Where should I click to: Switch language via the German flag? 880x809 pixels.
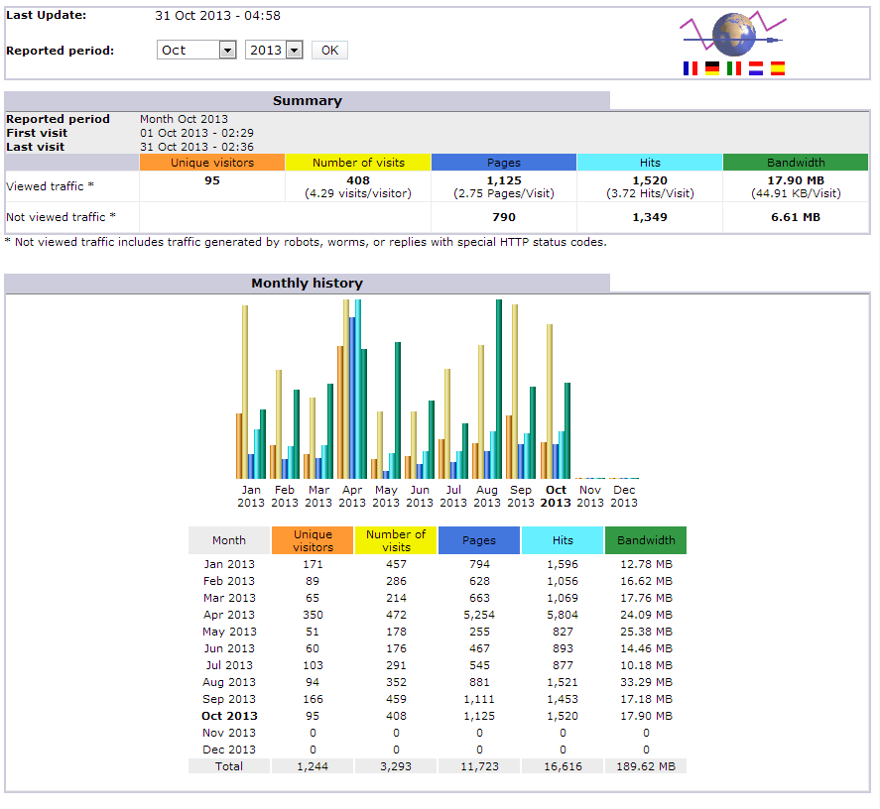(712, 68)
